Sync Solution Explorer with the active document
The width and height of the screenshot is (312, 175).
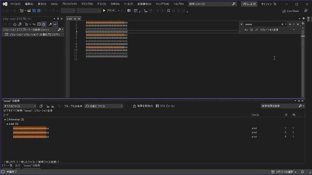[x=34, y=24]
